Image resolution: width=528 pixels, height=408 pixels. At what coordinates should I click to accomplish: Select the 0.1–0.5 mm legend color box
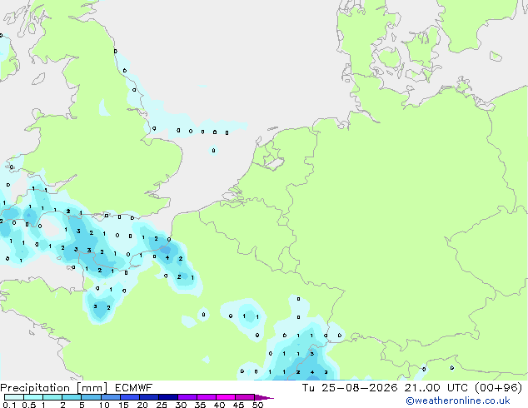click(x=14, y=397)
